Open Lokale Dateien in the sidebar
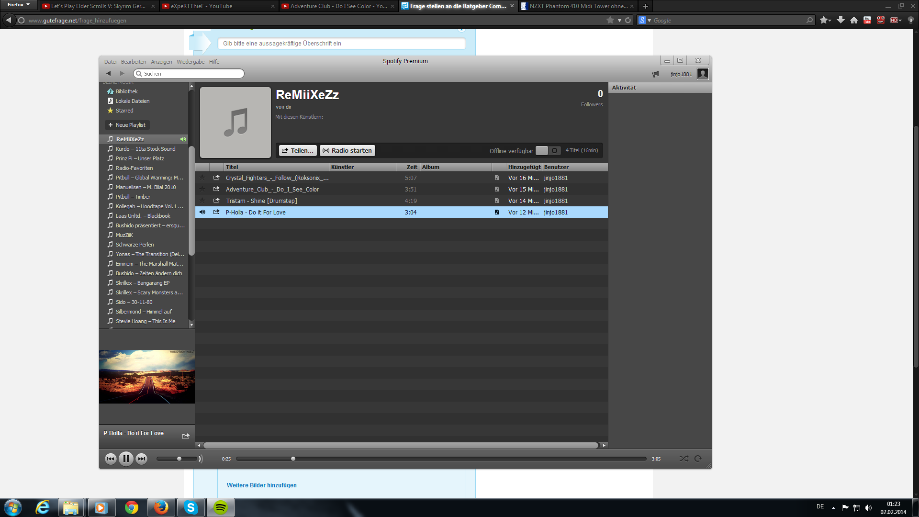Screen dimensions: 919x517 pos(132,101)
